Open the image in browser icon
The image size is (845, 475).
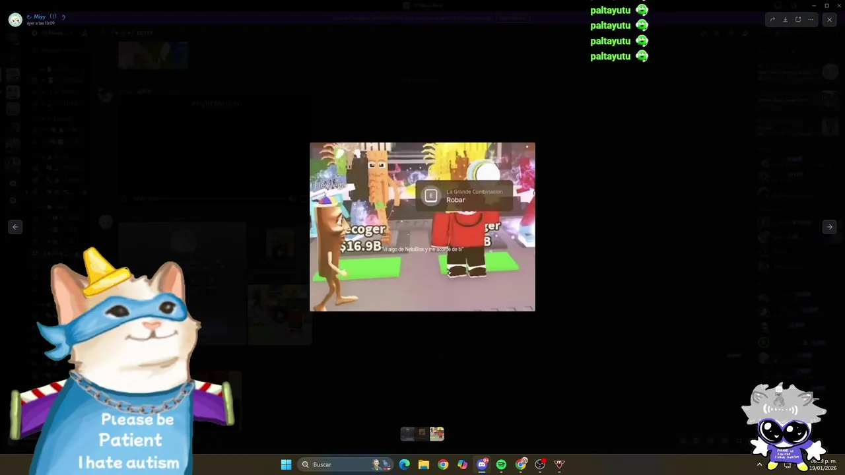coord(797,20)
